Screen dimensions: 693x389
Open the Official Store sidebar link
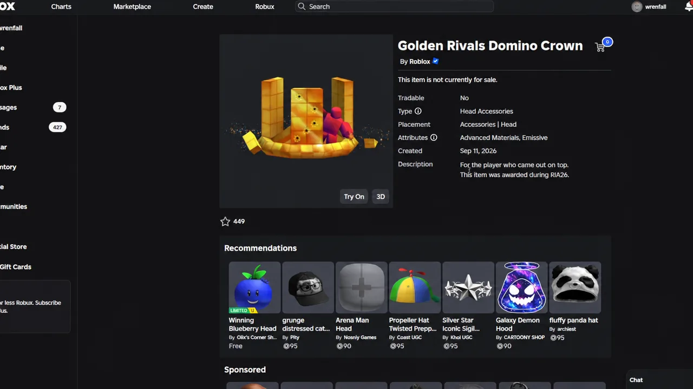[x=14, y=247]
